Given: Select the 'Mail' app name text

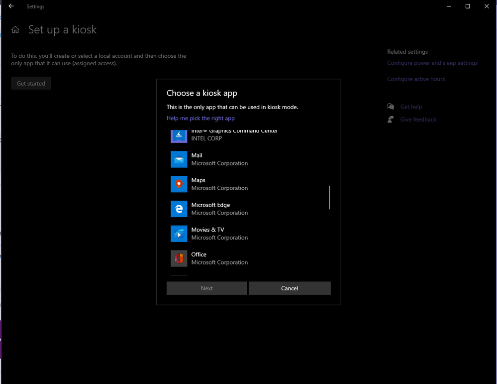Looking at the screenshot, I should 197,155.
